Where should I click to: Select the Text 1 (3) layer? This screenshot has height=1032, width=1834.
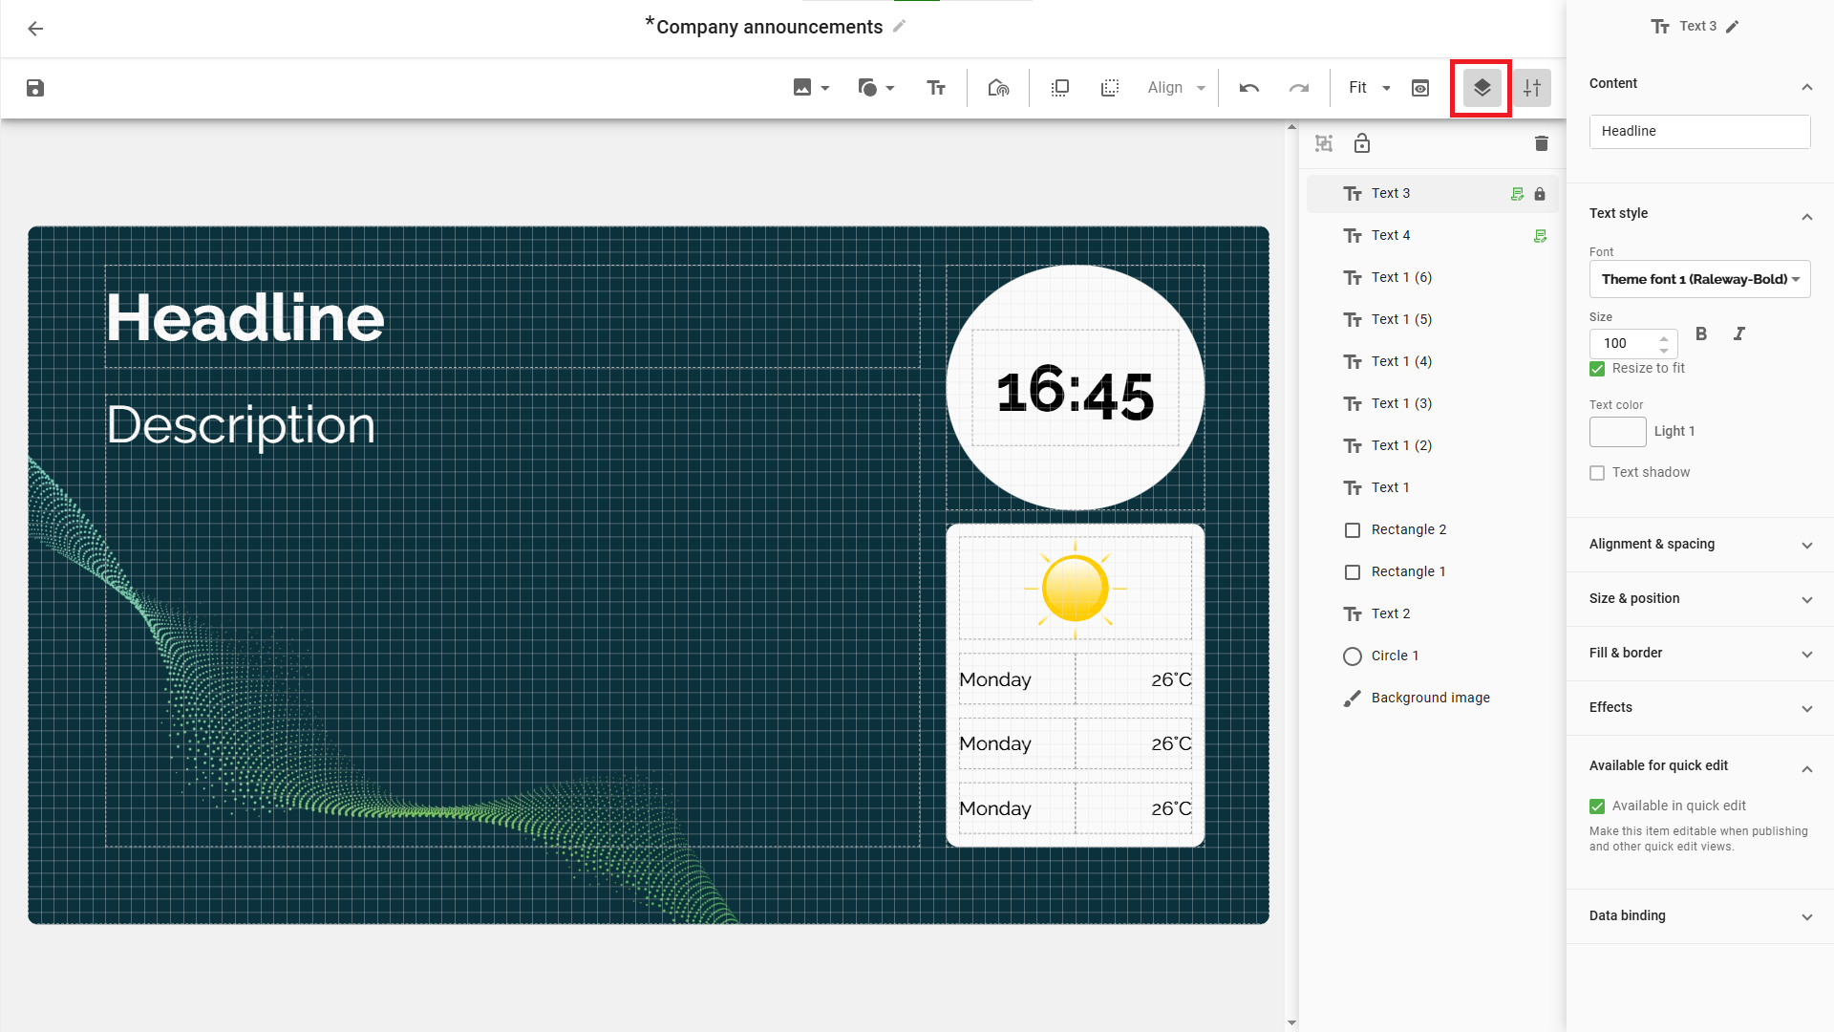(x=1432, y=404)
